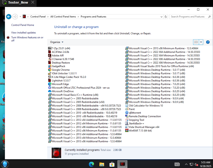The height and width of the screenshot is (168, 213).
Task: Click the blue Help question mark icon
Action: (208, 42)
